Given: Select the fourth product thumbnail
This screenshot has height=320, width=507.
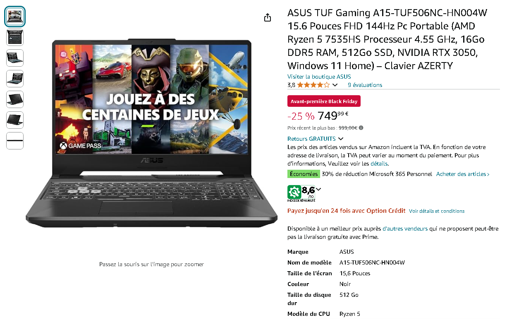Looking at the screenshot, I should 15,79.
